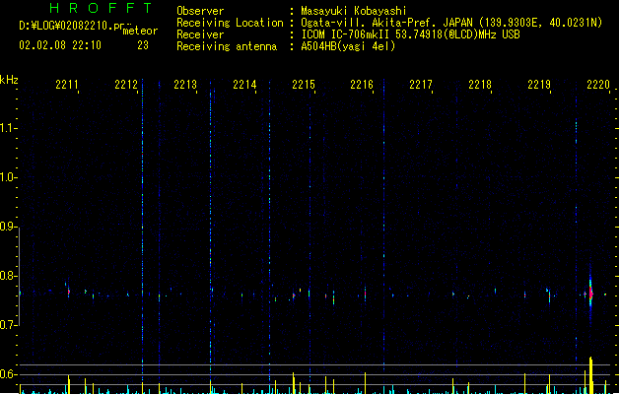This screenshot has height=394, width=620.
Task: Click the 2211 time marker
Action: (x=67, y=85)
